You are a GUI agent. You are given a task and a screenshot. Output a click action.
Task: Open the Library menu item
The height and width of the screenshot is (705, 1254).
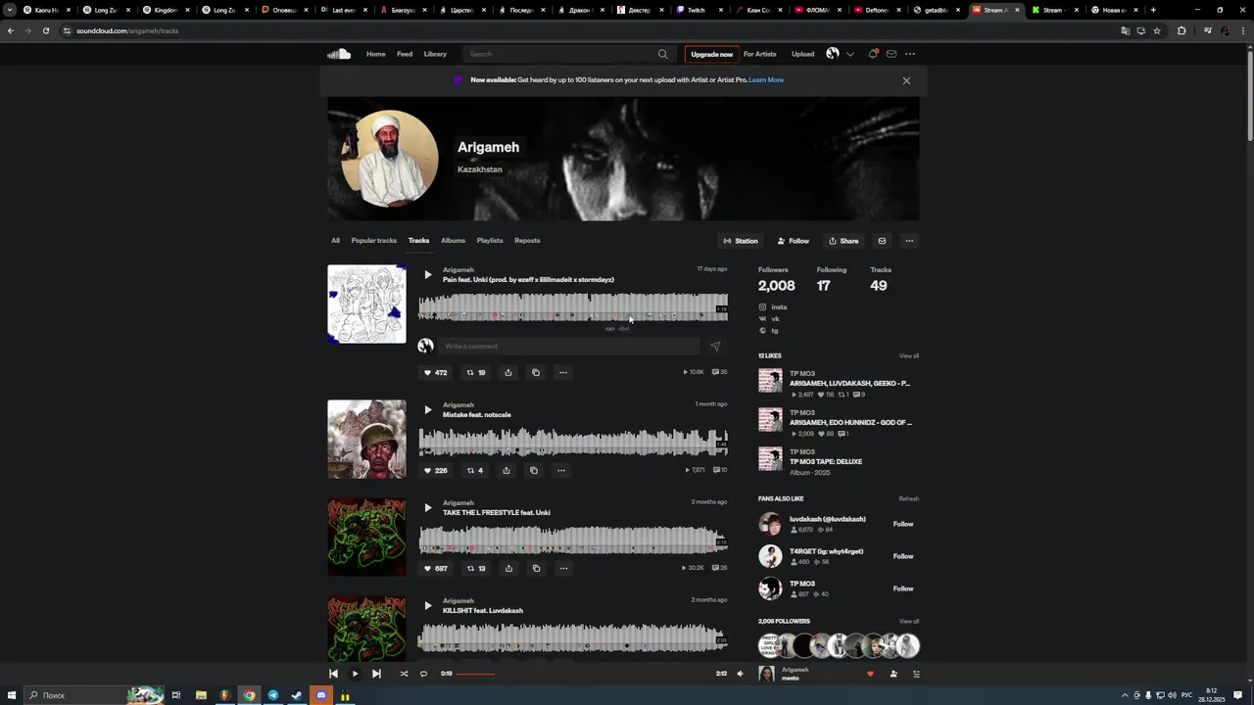[435, 54]
